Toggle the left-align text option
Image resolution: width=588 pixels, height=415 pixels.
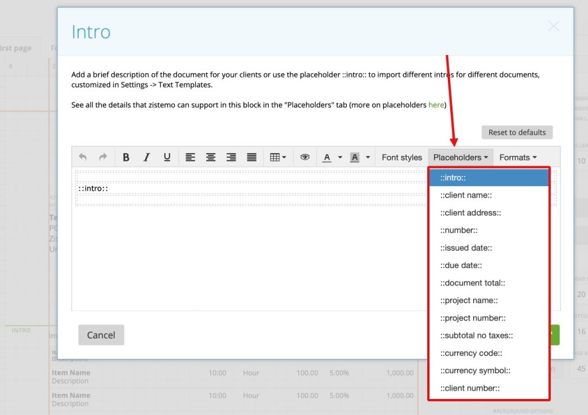[x=190, y=157]
